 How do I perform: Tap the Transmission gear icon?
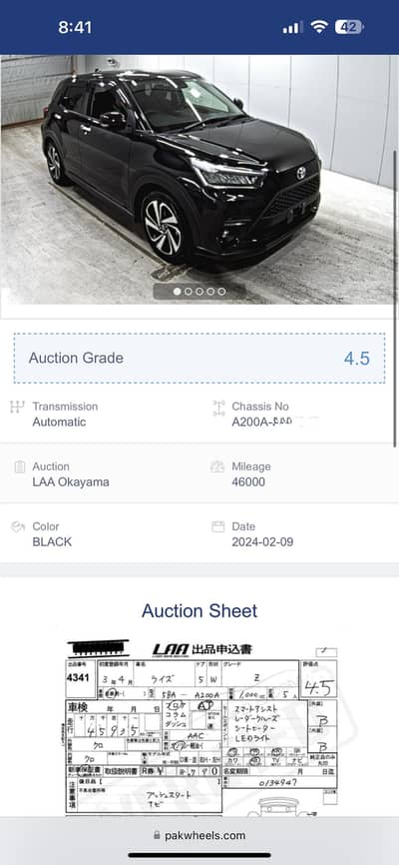coord(18,408)
